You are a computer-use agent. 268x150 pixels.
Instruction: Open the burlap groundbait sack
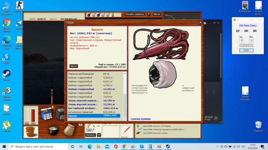click(x=70, y=130)
